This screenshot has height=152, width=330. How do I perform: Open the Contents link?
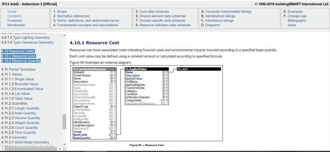coord(14,16)
